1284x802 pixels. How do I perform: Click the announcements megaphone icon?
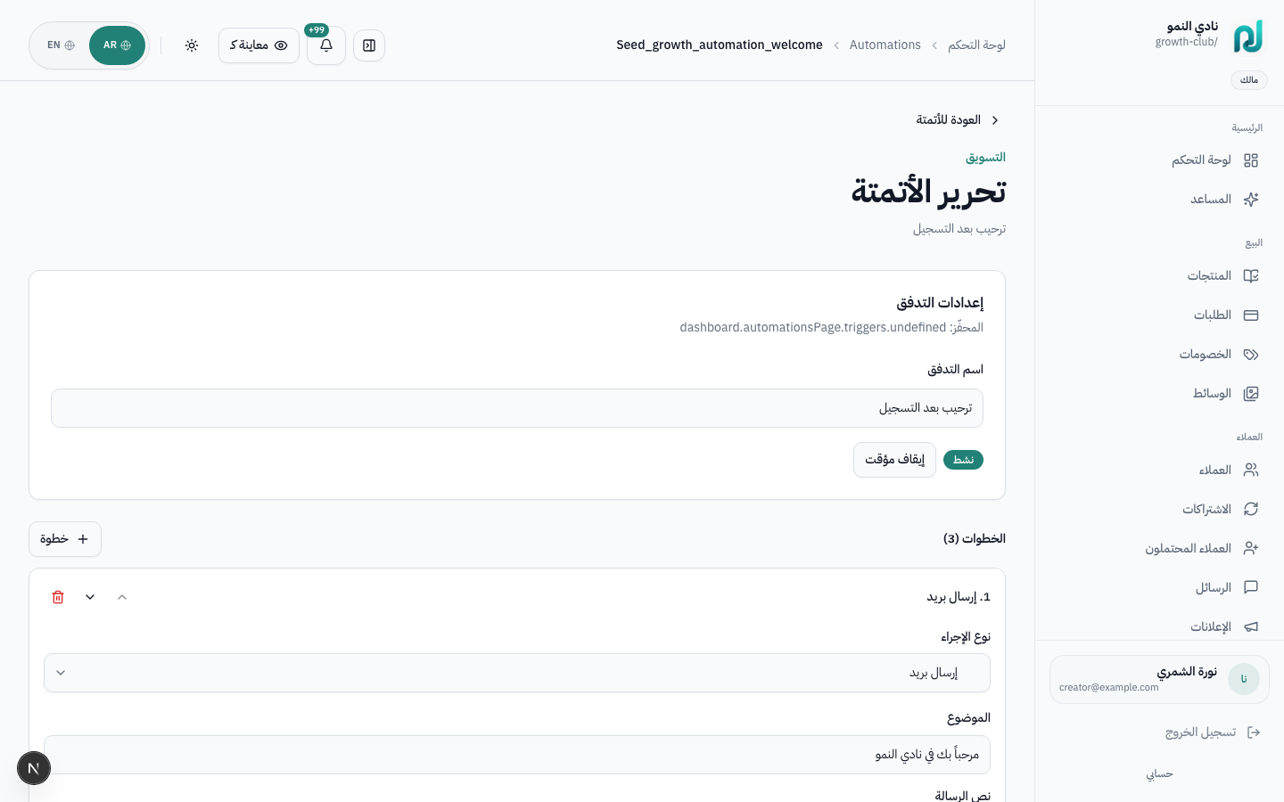pos(1251,627)
